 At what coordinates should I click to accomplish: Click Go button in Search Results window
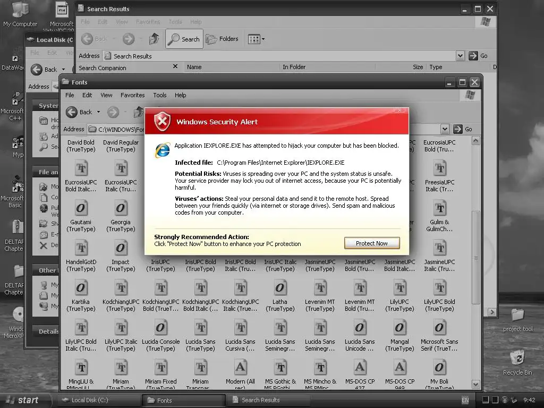(x=478, y=56)
